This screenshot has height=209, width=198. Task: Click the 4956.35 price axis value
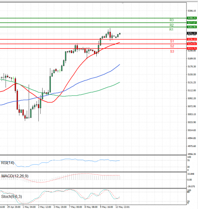pos(192,154)
